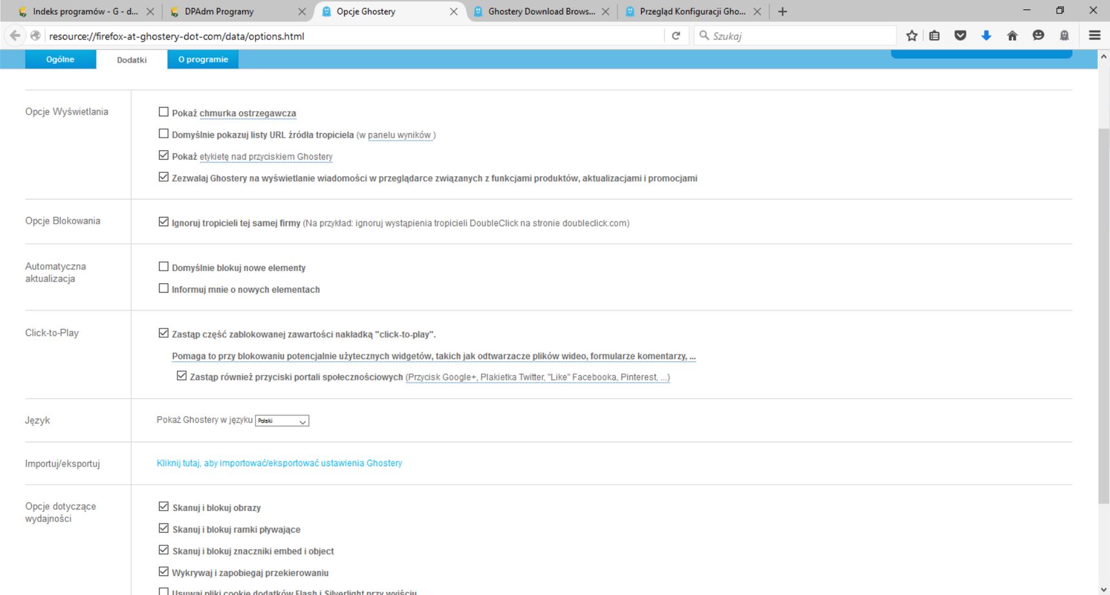Click the import/export Ghostery settings link
The width and height of the screenshot is (1110, 595).
(279, 463)
